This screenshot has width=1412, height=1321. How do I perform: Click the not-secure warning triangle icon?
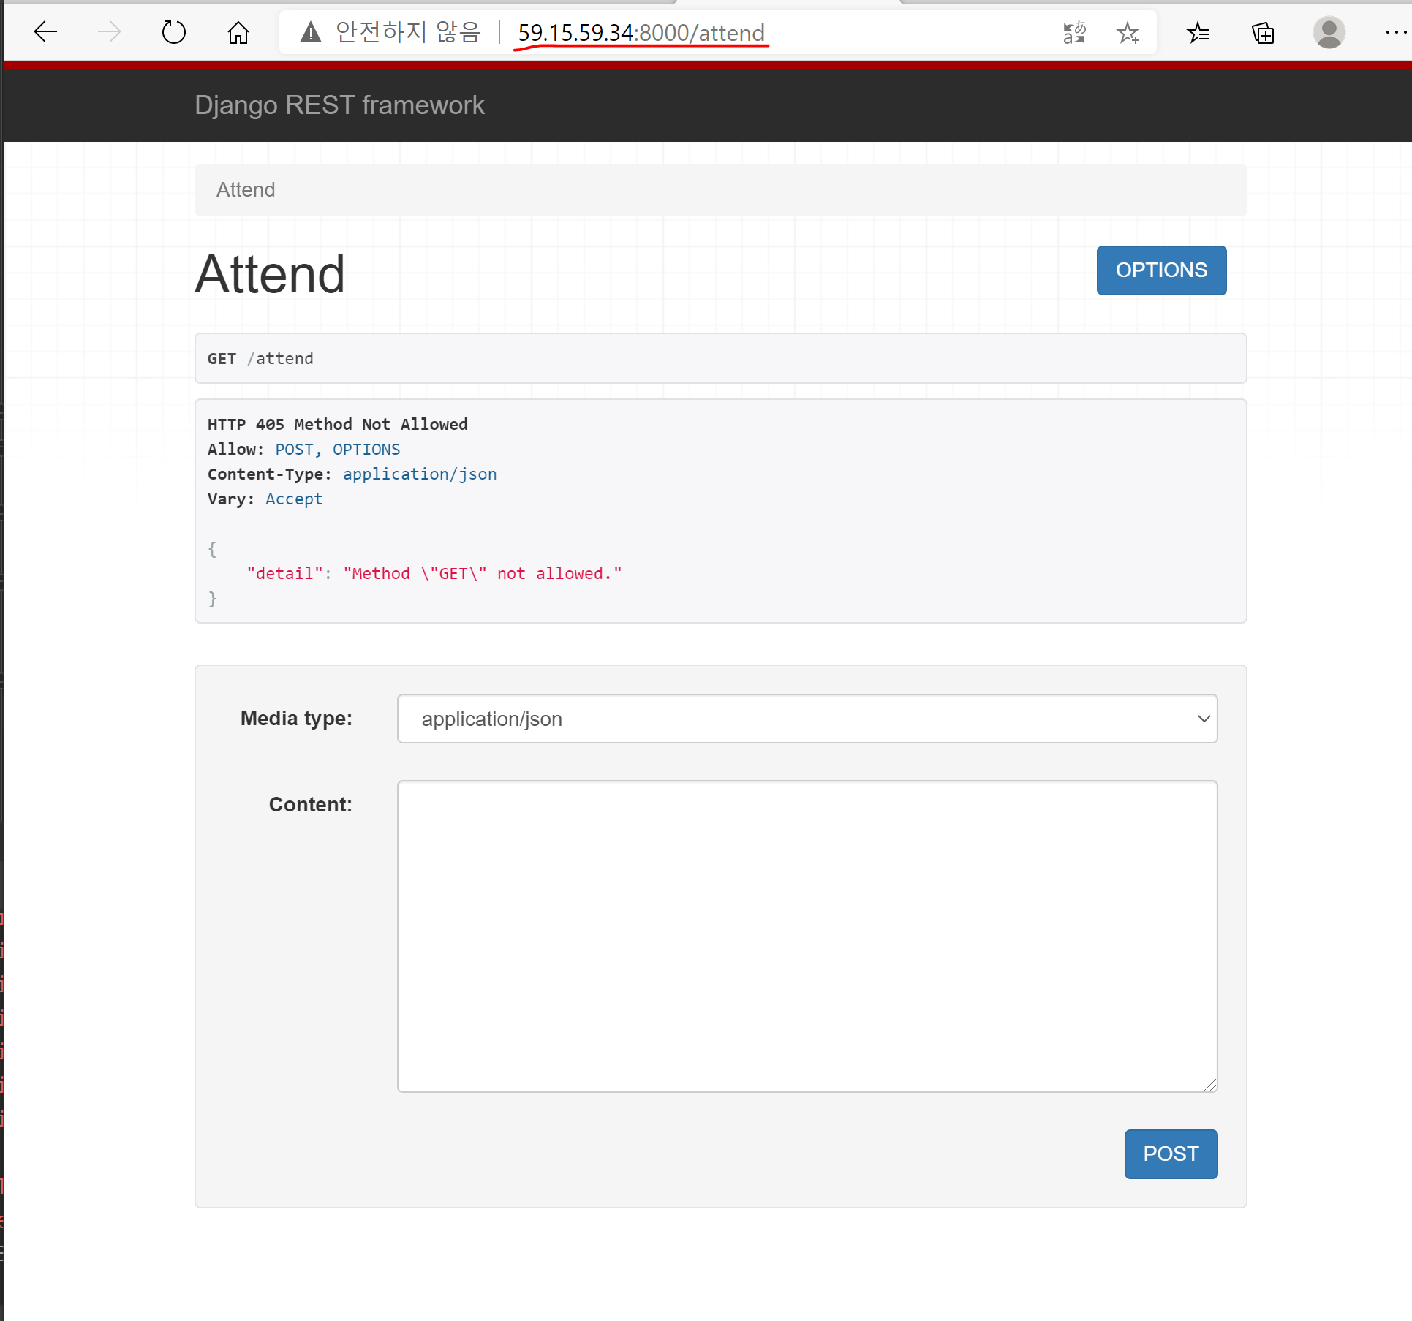pos(311,32)
